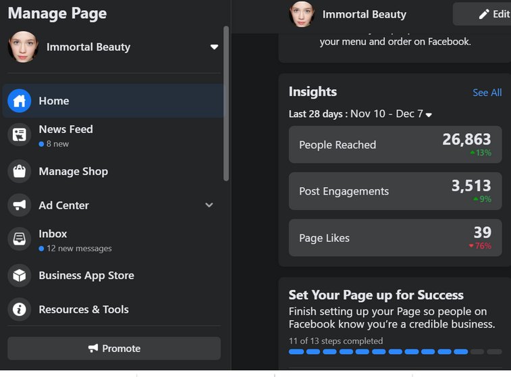Image resolution: width=511 pixels, height=377 pixels.
Task: Click '12 new messages' under Inbox
Action: (79, 249)
